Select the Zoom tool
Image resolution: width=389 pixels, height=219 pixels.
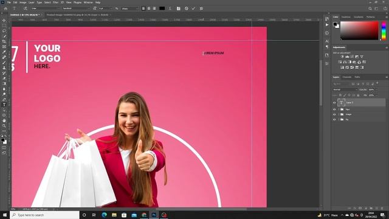(x=4, y=126)
